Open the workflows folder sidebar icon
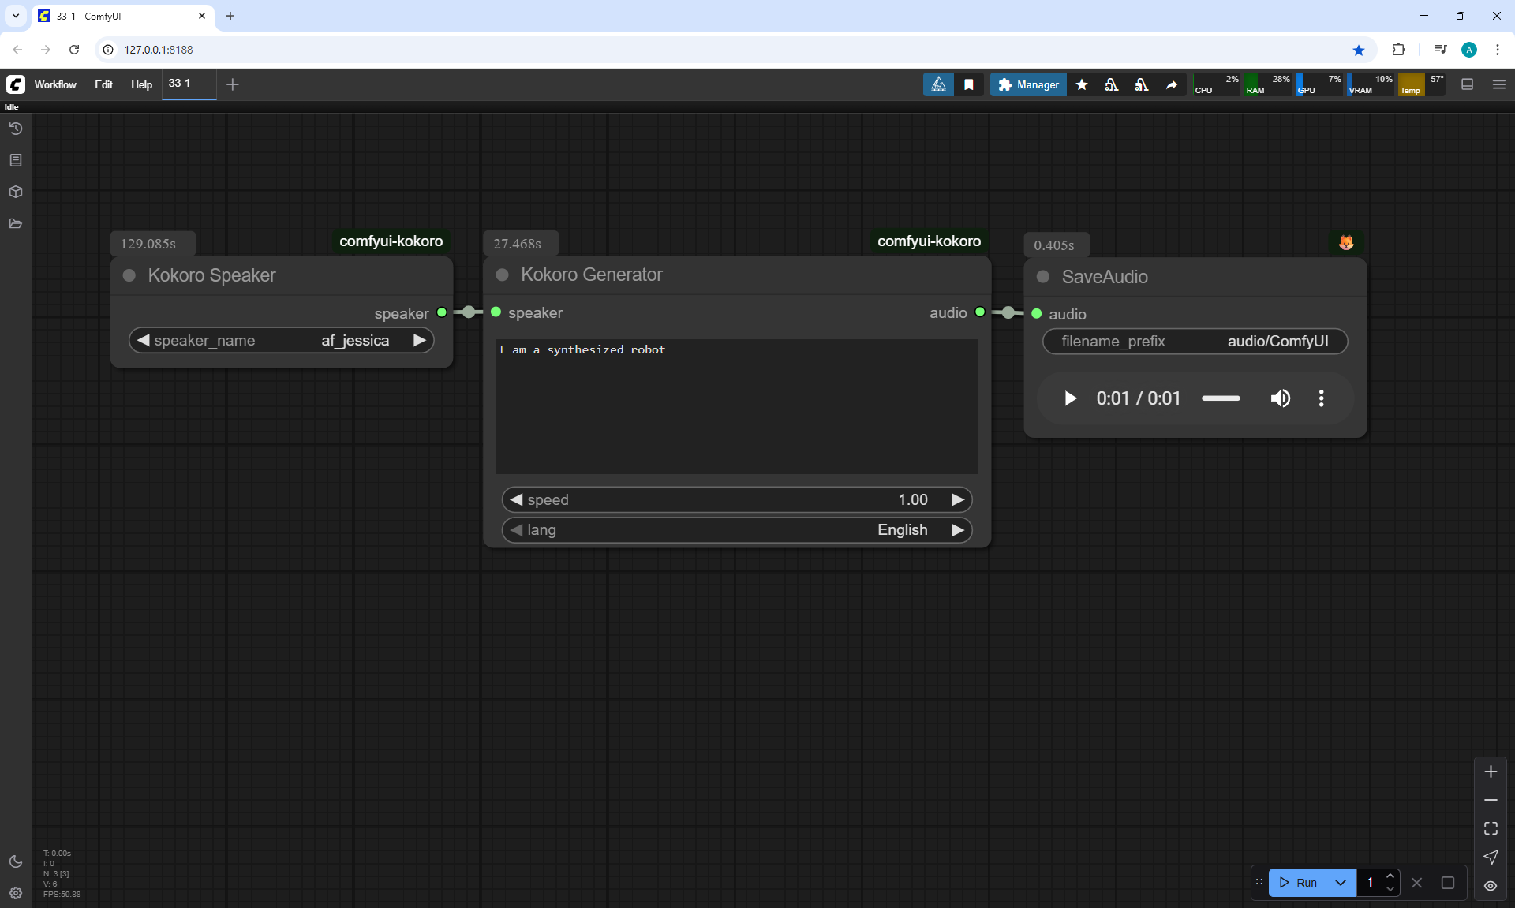The height and width of the screenshot is (908, 1515). (15, 224)
